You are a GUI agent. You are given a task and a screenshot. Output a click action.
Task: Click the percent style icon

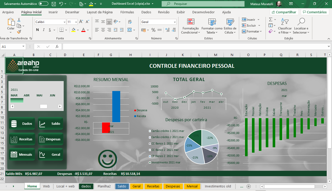point(153,30)
